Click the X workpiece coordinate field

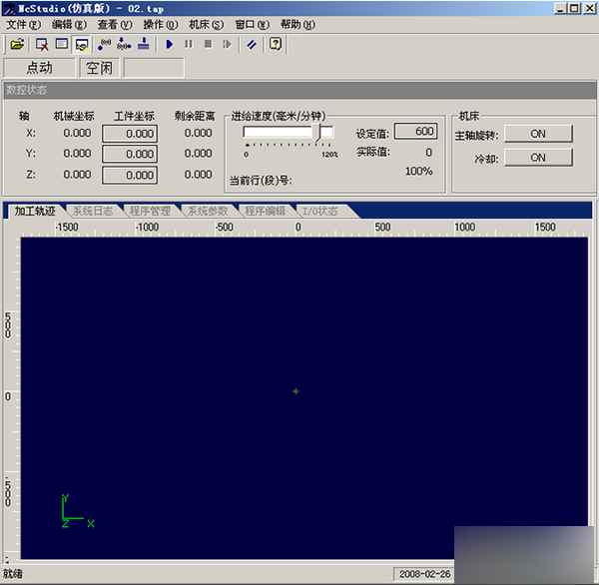130,133
